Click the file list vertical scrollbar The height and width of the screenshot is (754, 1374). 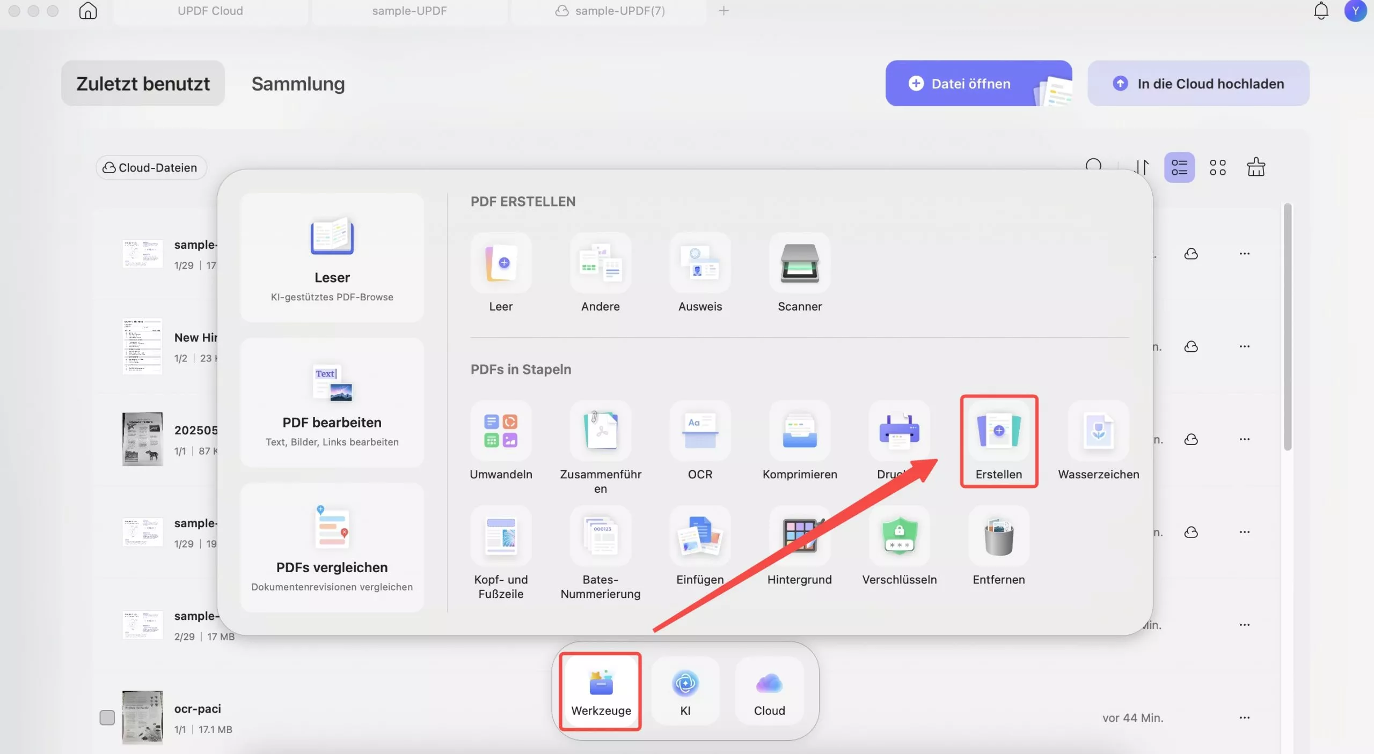(x=1287, y=327)
